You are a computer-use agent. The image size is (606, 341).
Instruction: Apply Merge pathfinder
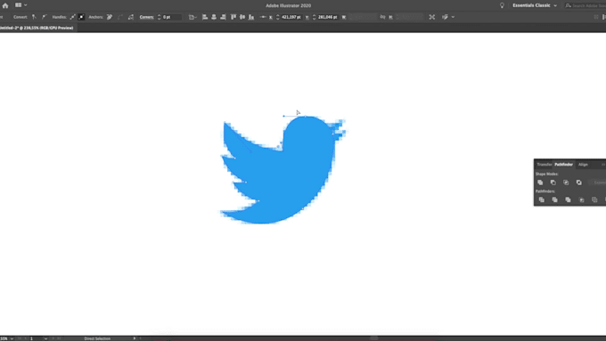click(568, 199)
